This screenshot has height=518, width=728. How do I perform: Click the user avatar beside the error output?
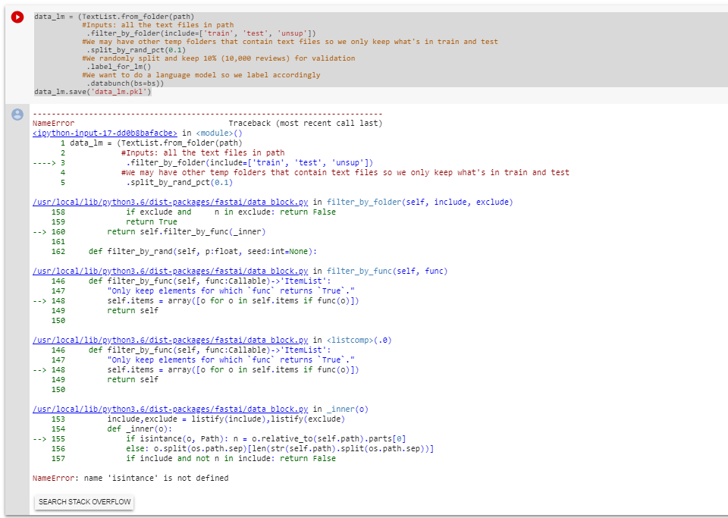pyautogui.click(x=17, y=114)
